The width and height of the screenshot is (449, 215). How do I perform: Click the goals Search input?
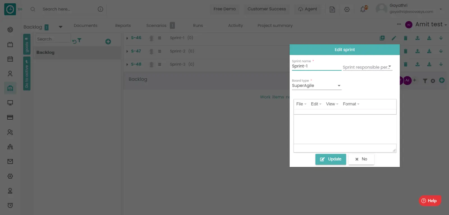[x=53, y=38]
